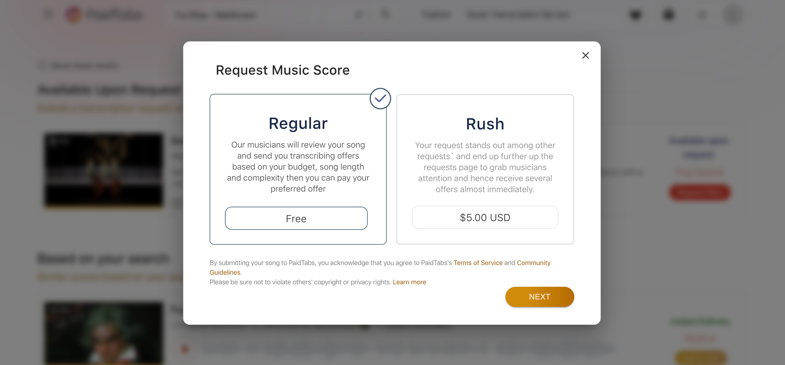Viewport: 785px width, 365px height.
Task: Open the hamburger menu in header
Action: [48, 15]
